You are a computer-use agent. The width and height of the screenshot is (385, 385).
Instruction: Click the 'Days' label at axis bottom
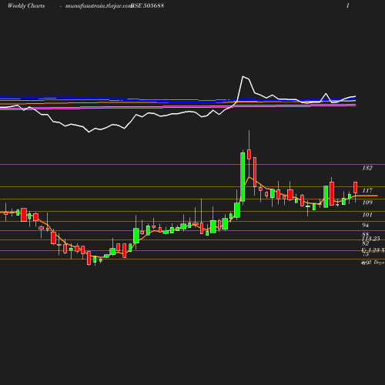tap(379, 263)
